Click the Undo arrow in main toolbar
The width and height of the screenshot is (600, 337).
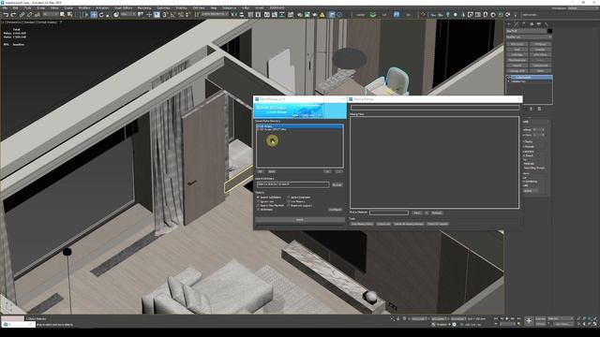pyautogui.click(x=6, y=15)
